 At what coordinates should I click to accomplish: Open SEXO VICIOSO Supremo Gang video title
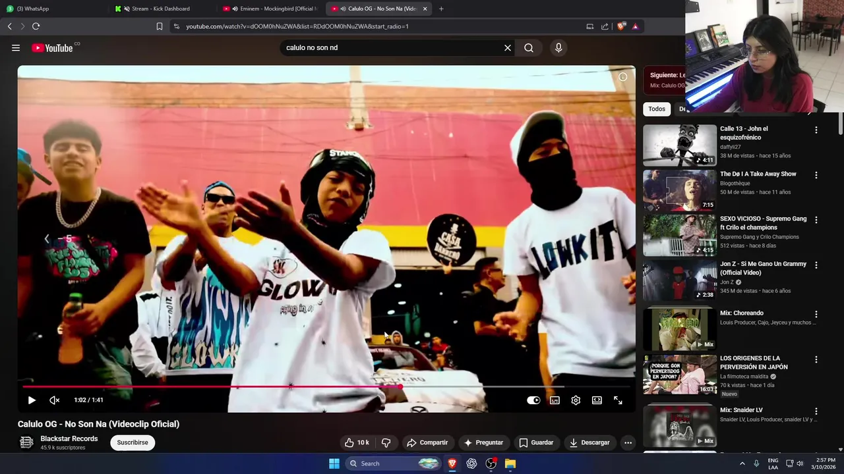(x=764, y=223)
